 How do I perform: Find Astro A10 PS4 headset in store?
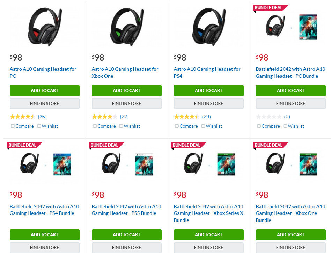coord(208,104)
